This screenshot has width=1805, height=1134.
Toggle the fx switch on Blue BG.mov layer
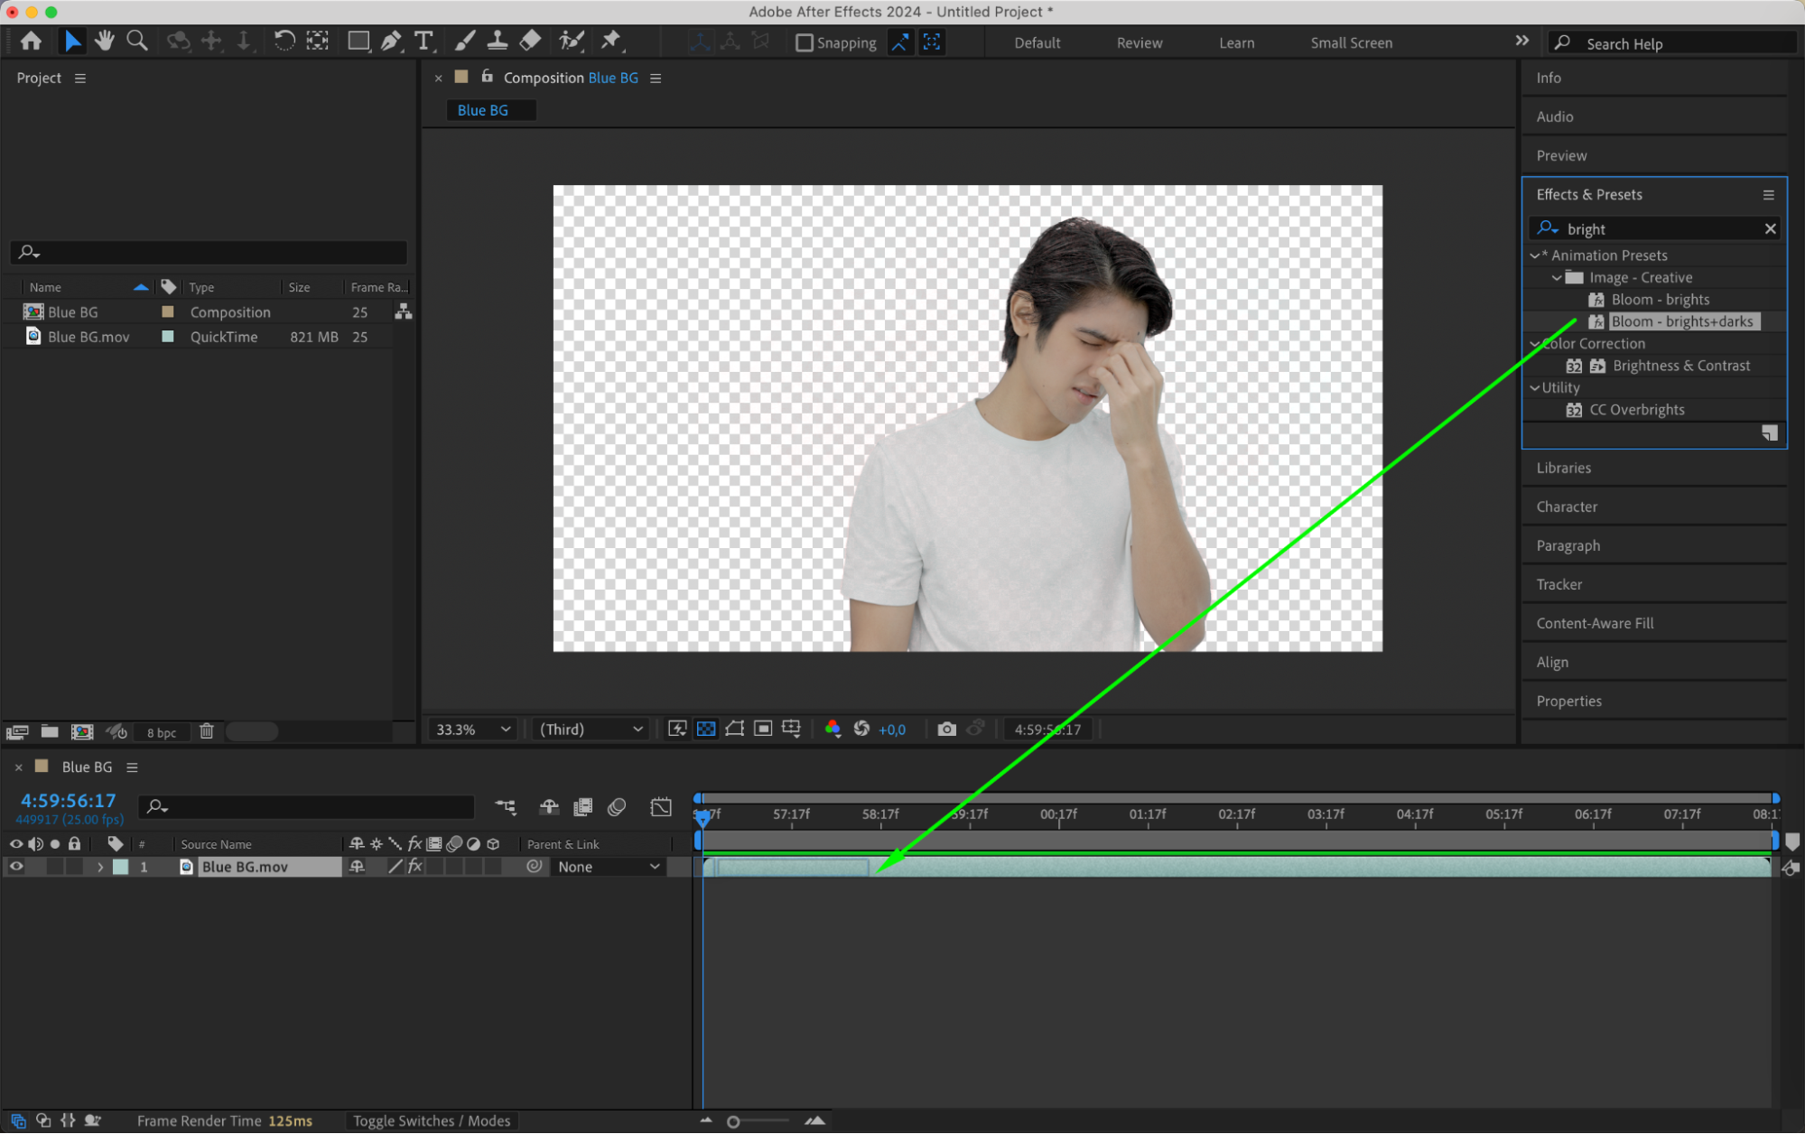(415, 867)
